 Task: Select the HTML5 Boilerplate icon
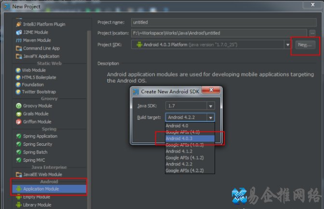(18, 77)
